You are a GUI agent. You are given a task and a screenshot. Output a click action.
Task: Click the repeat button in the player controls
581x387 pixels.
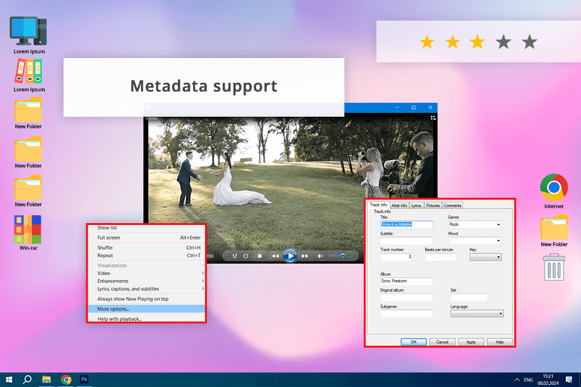pyautogui.click(x=246, y=256)
